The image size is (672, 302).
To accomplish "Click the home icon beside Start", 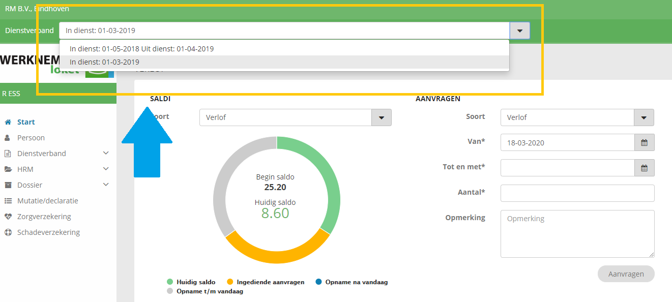I will 8,122.
